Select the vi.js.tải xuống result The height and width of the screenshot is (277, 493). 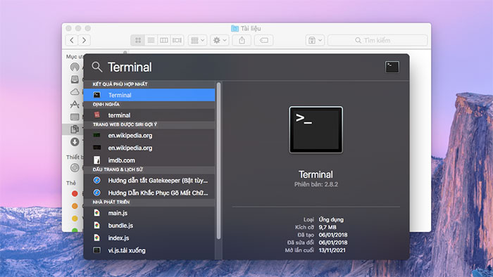149,250
